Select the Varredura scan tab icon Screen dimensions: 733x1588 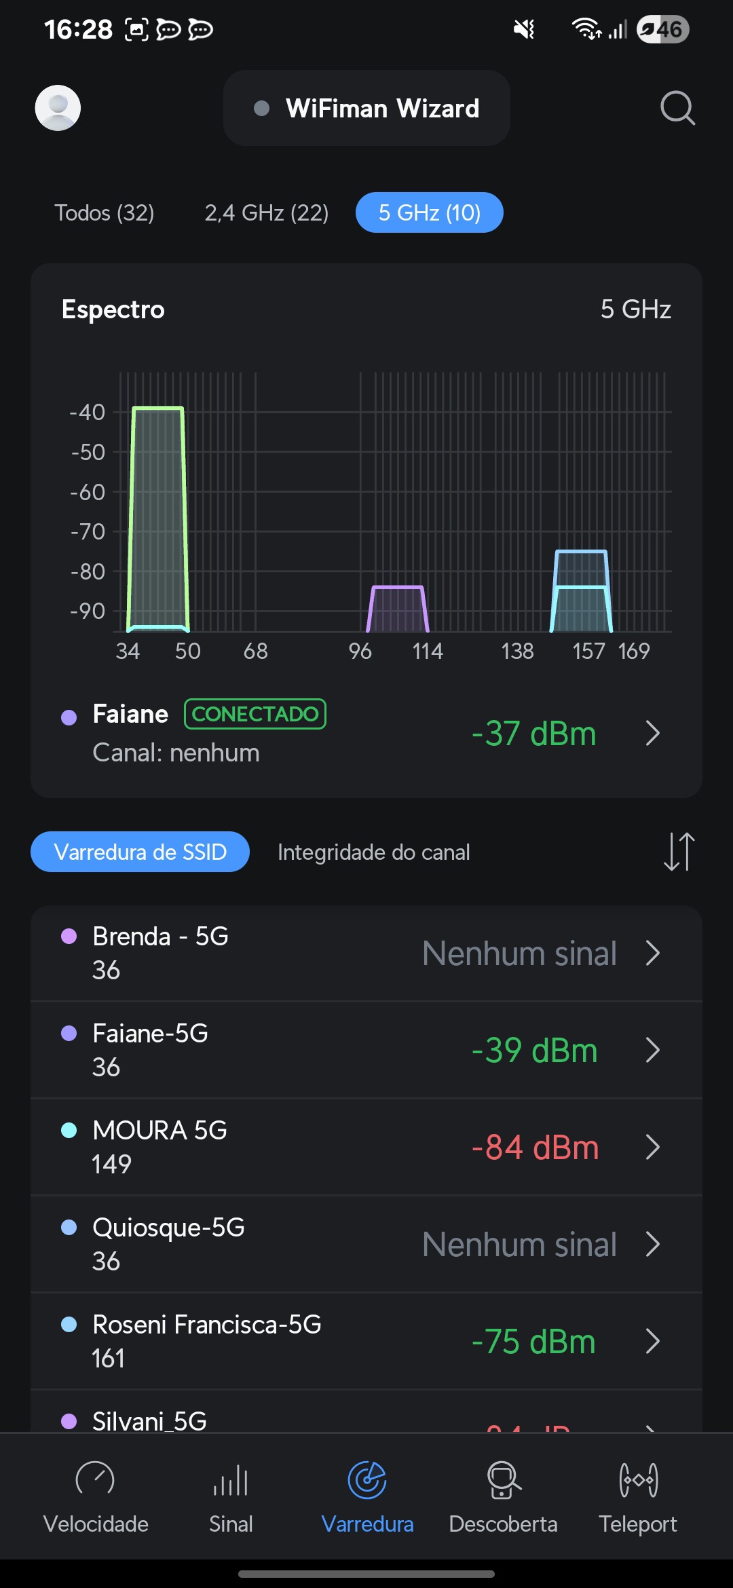coord(367,1481)
